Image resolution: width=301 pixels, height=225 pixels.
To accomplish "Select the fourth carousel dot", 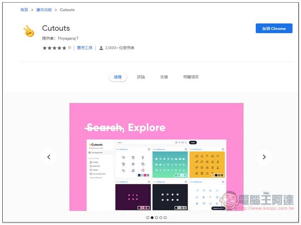I will 161,217.
